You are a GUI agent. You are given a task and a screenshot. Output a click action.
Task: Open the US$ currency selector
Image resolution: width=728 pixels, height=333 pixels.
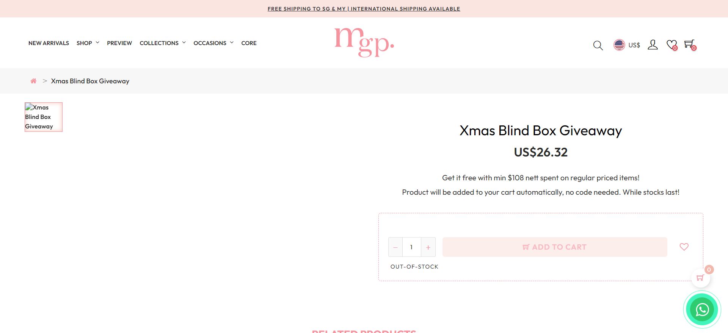(x=627, y=45)
